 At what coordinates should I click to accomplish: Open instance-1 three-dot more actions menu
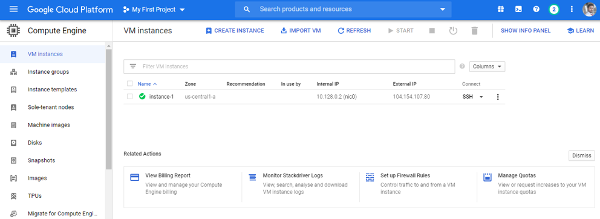497,97
